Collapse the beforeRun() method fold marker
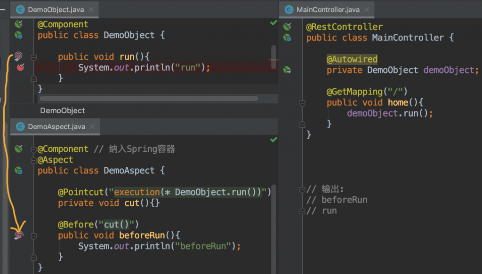 pos(34,236)
